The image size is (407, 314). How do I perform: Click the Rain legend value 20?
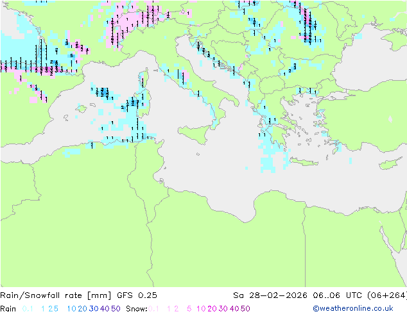(x=83, y=309)
